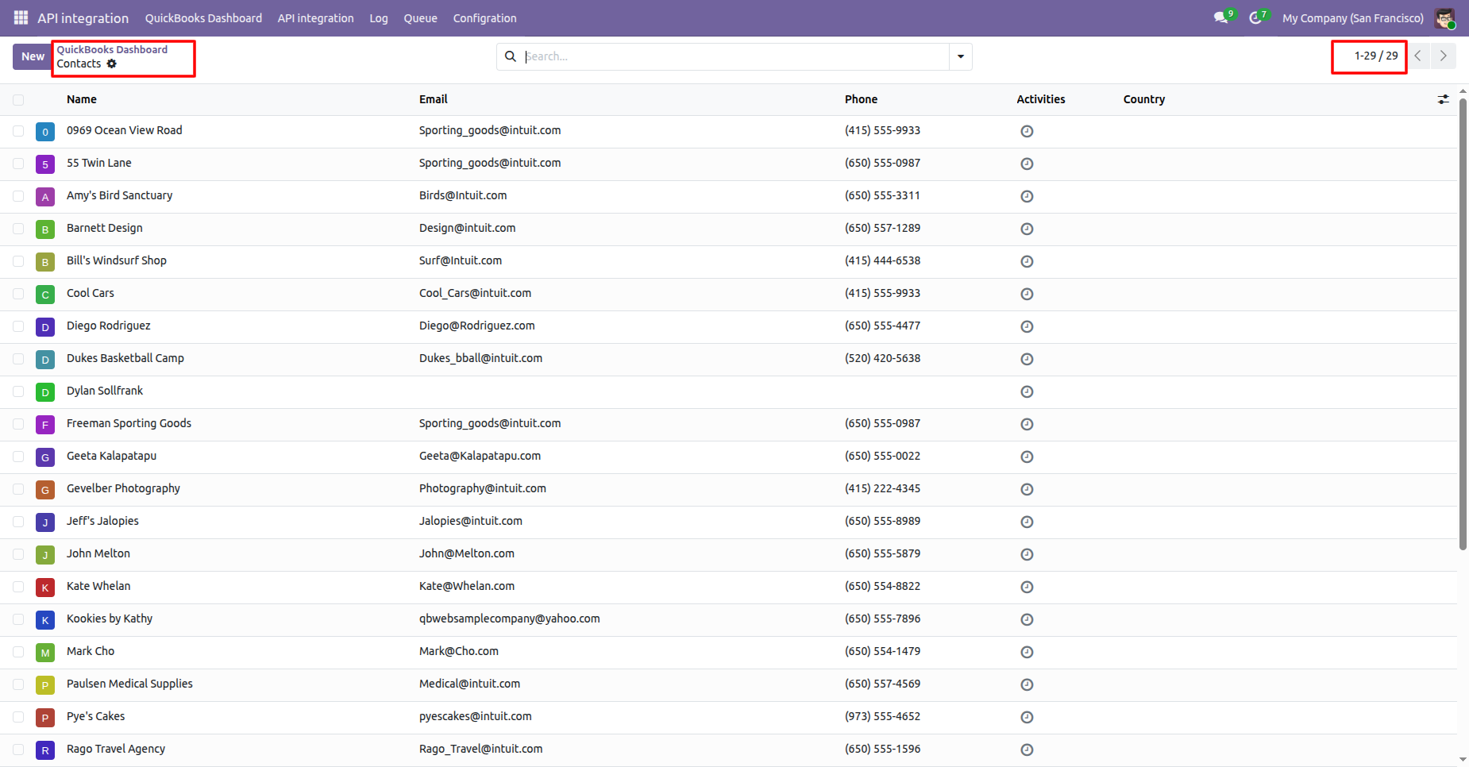The width and height of the screenshot is (1469, 767).
Task: Open activity clock for Kate Whelan
Action: [x=1027, y=587]
